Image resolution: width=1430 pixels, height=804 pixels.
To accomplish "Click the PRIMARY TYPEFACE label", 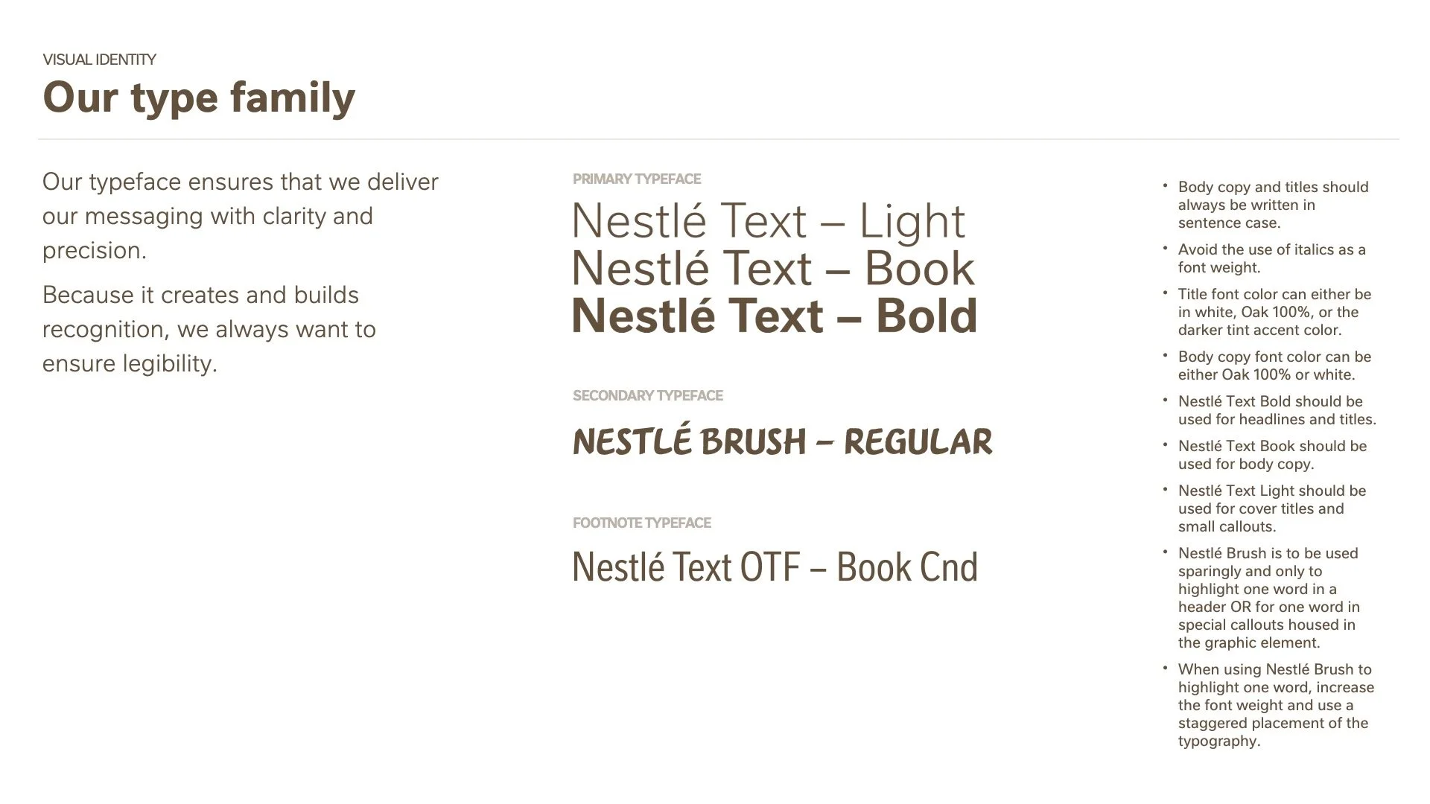I will 637,179.
